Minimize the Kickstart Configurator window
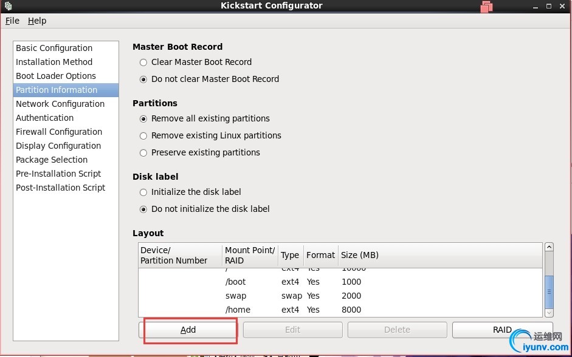Viewport: 572px width, 357px height. click(536, 6)
